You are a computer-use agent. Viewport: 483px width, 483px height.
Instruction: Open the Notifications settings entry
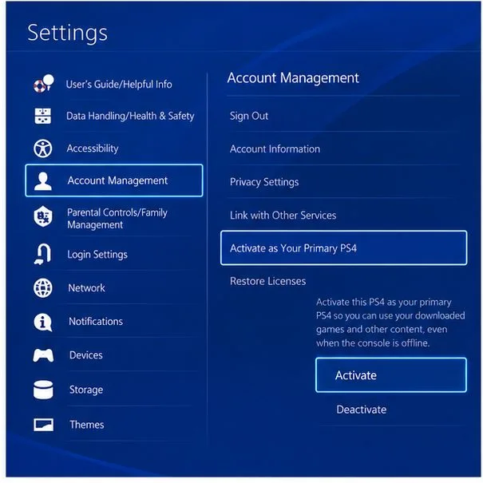coord(96,322)
